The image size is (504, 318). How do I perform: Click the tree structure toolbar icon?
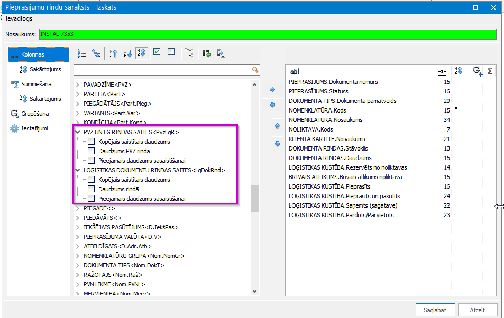point(189,53)
